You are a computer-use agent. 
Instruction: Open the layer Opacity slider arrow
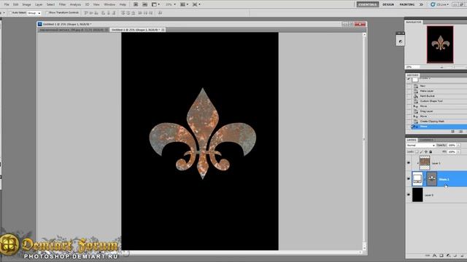click(458, 146)
